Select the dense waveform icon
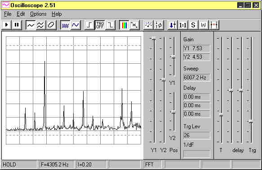Screen dimensions: 262x170 click(65, 25)
